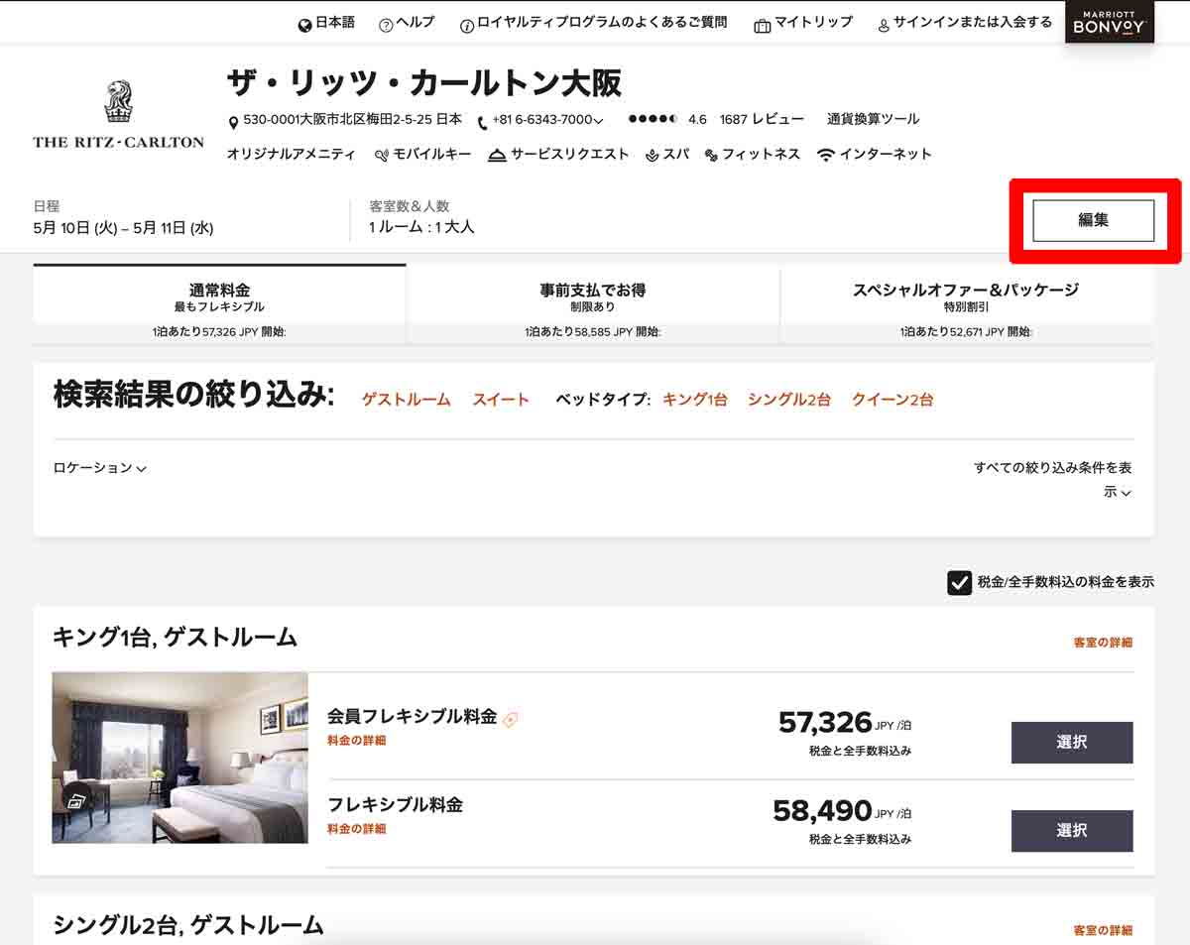Screen dimensions: 1190x945
Task: Open スペシャルオファー&パッケージ tab
Action: [x=967, y=303]
